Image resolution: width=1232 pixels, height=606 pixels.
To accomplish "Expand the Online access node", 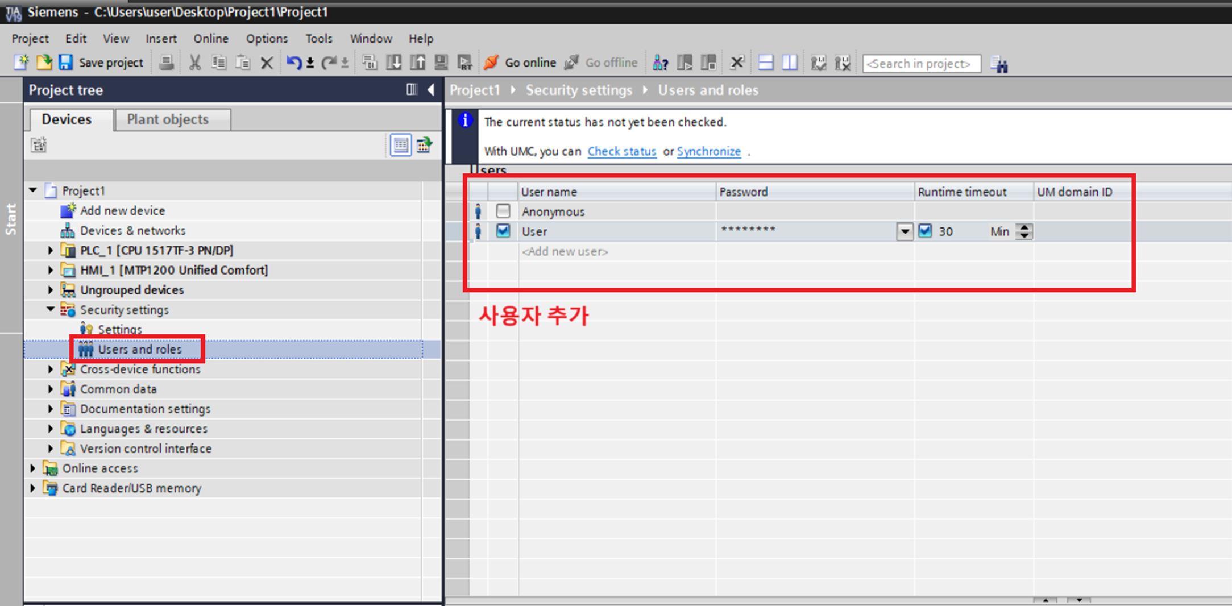I will click(x=33, y=468).
